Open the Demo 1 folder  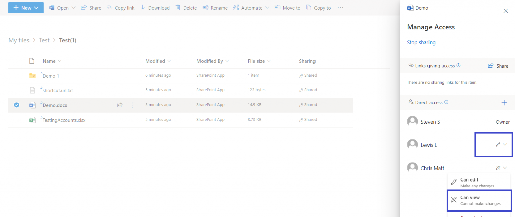[51, 76]
